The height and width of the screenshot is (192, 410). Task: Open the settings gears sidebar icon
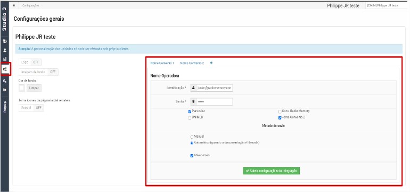[5, 69]
